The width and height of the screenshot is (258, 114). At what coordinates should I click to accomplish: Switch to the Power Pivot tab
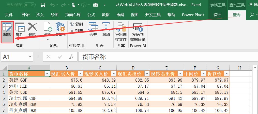point(193,15)
